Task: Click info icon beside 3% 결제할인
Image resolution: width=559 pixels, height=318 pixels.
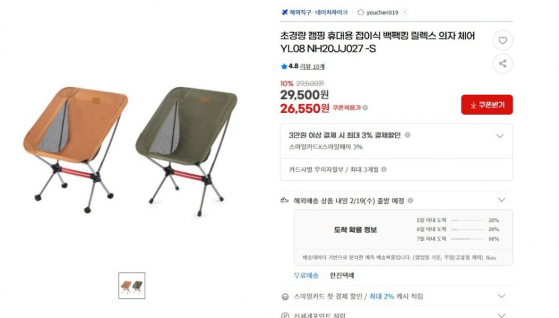Action: [x=408, y=135]
